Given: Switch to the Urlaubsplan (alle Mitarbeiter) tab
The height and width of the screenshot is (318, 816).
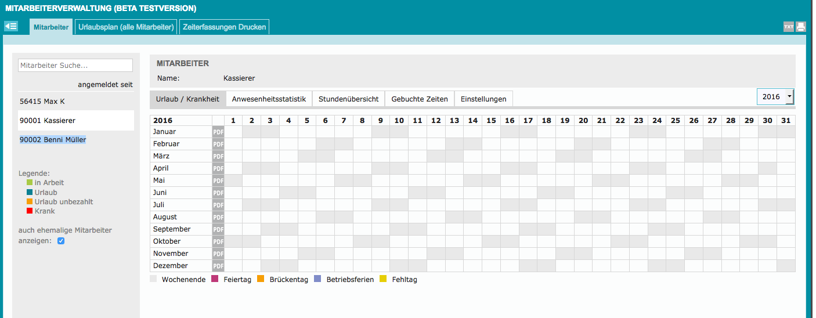Looking at the screenshot, I should point(127,27).
